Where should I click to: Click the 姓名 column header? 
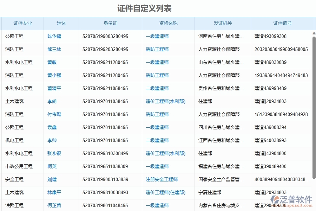pos(61,23)
